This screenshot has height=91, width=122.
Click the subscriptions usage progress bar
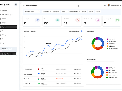[x=8, y=51]
